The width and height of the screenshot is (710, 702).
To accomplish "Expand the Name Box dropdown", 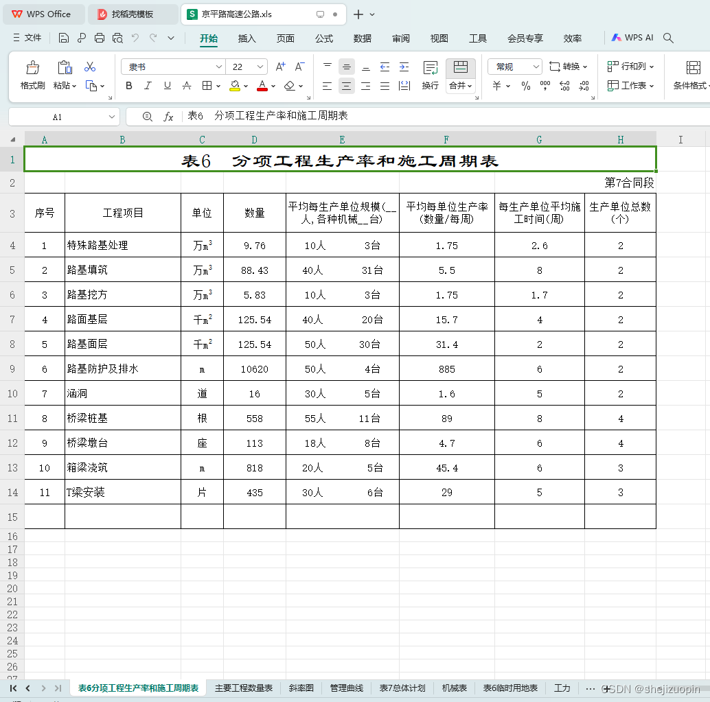I will [112, 117].
